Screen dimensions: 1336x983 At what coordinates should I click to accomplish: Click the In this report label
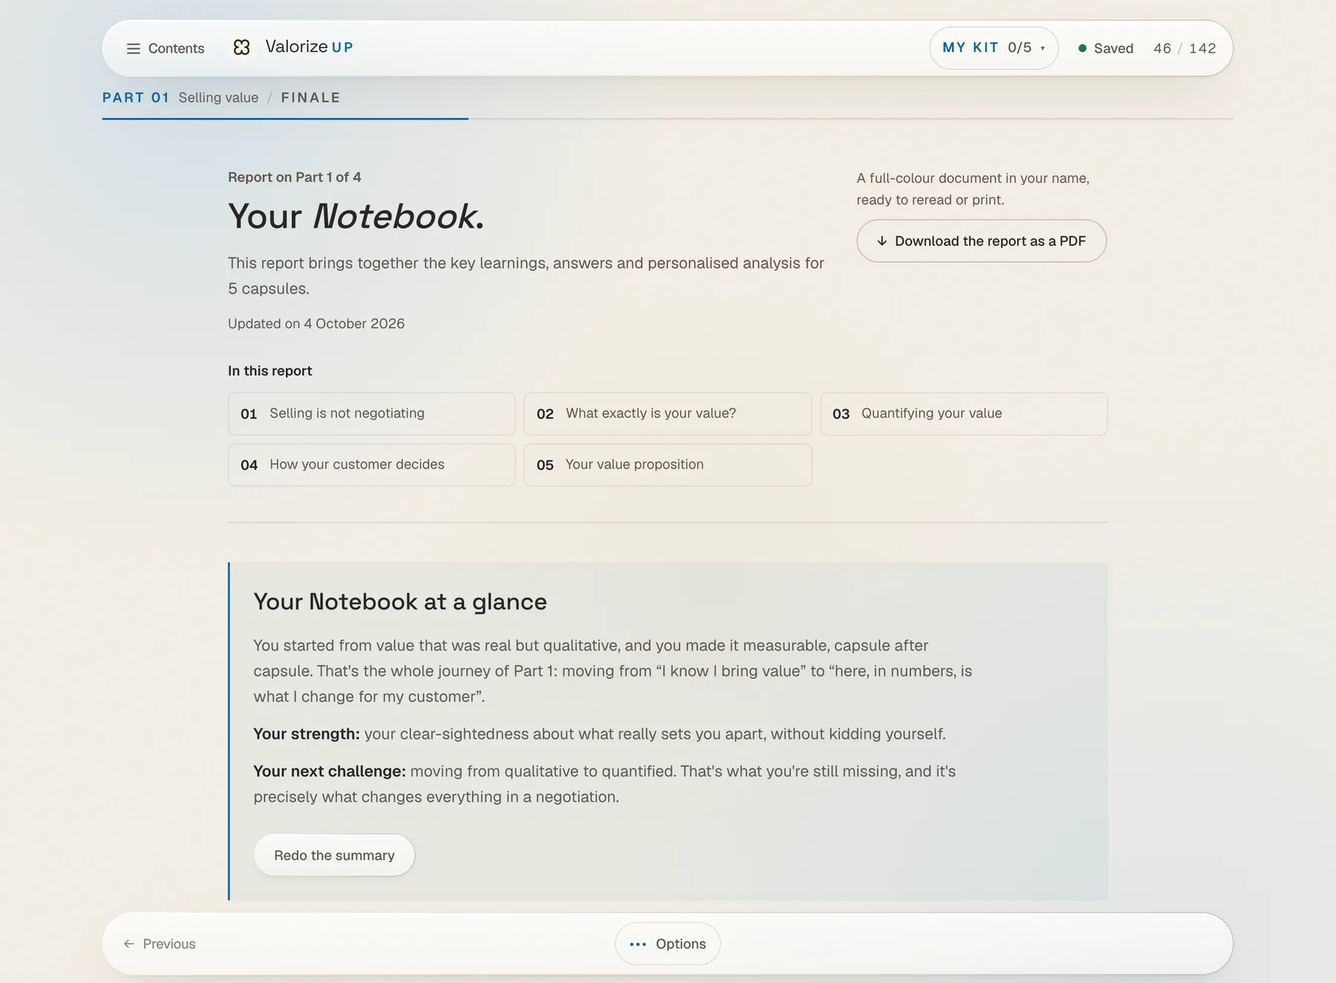pyautogui.click(x=270, y=370)
